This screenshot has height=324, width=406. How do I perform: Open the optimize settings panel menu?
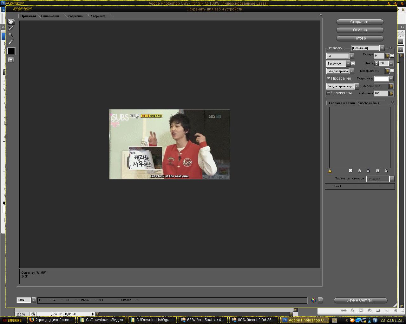(x=390, y=48)
